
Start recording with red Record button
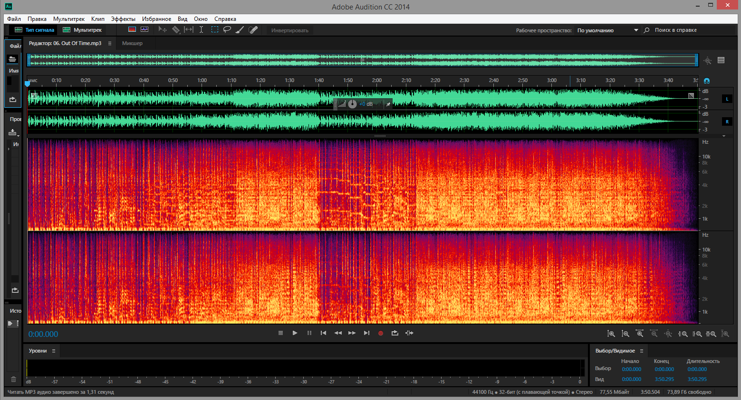(x=380, y=333)
